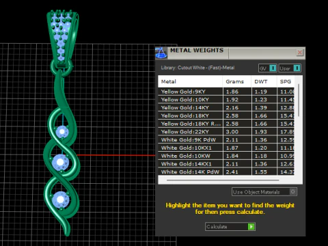The height and width of the screenshot is (246, 328).
Task: Select the Yellow Gold:14KY row
Action: pos(226,107)
